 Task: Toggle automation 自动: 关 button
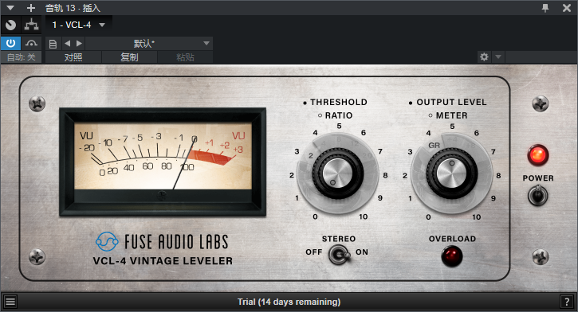tap(22, 57)
